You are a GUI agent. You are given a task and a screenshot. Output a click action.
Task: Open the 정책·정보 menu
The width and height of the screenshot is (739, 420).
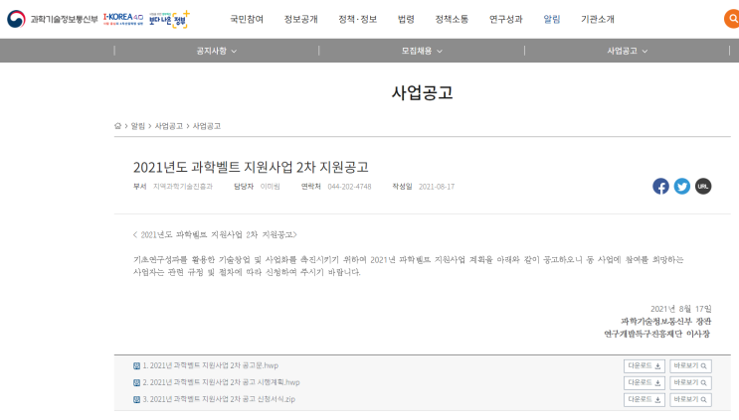[x=357, y=19]
